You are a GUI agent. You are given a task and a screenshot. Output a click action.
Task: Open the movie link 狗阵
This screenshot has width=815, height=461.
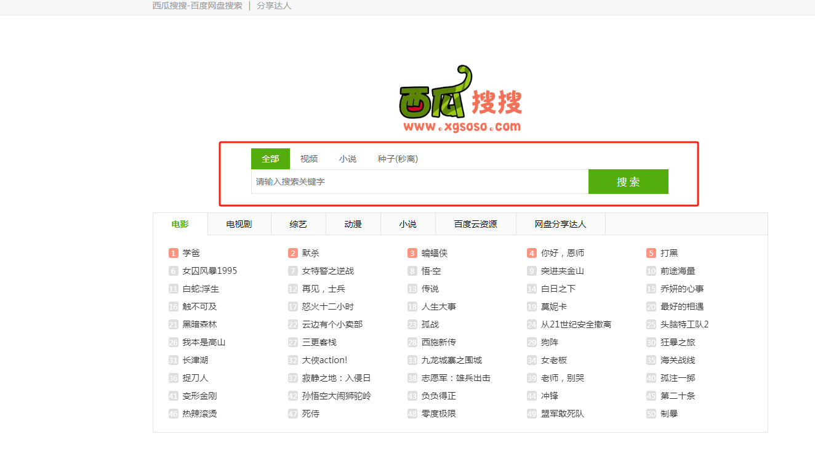point(550,342)
